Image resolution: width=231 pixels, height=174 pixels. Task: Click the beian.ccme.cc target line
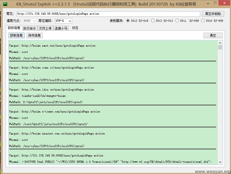tap(51, 68)
